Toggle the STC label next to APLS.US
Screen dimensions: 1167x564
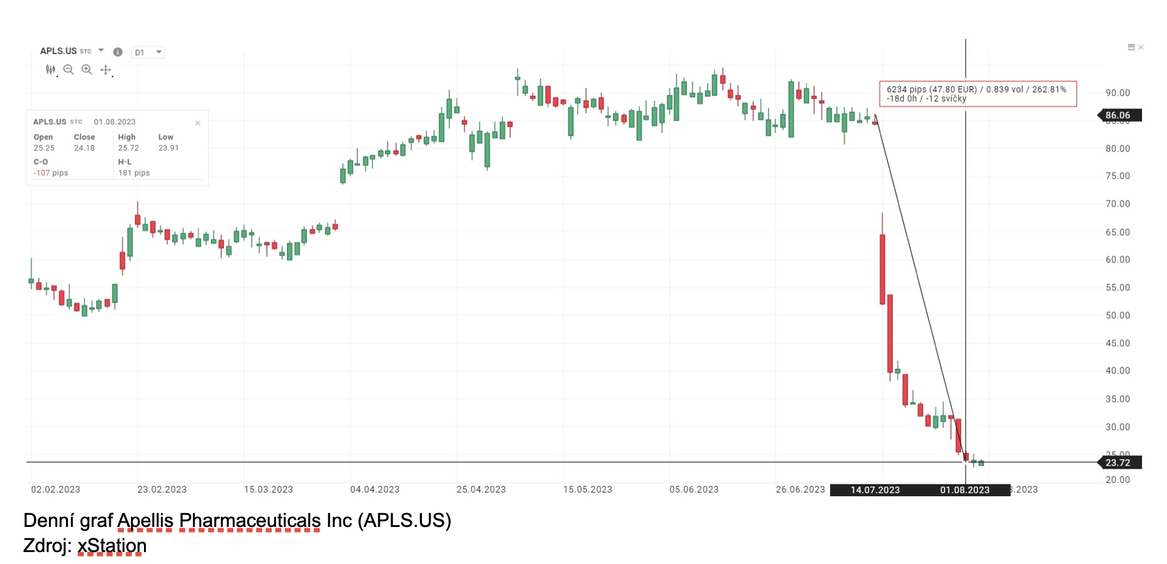(x=86, y=51)
